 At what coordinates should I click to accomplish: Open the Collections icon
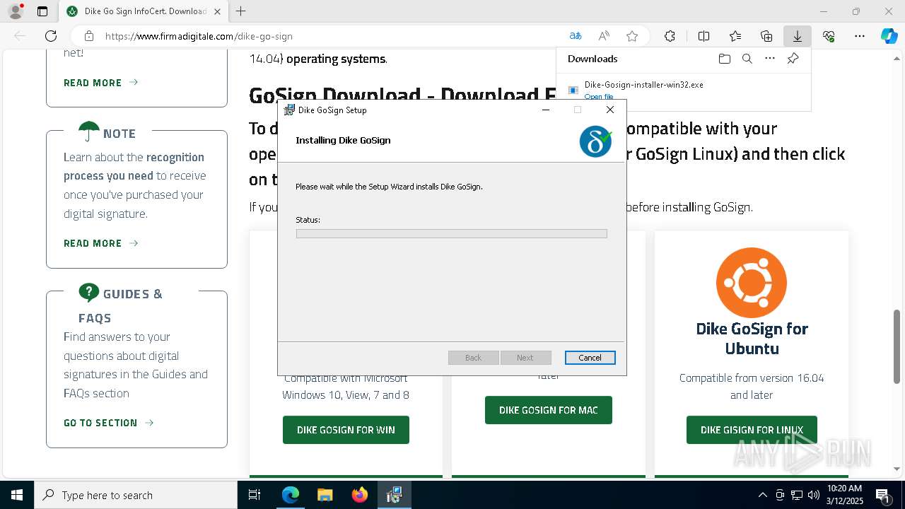766,36
